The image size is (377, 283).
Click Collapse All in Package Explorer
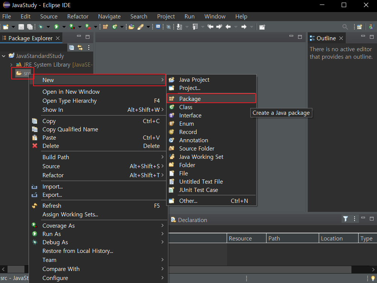71,48
